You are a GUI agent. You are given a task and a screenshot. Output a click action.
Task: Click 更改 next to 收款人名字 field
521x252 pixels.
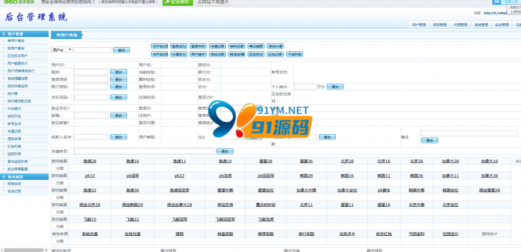[119, 137]
